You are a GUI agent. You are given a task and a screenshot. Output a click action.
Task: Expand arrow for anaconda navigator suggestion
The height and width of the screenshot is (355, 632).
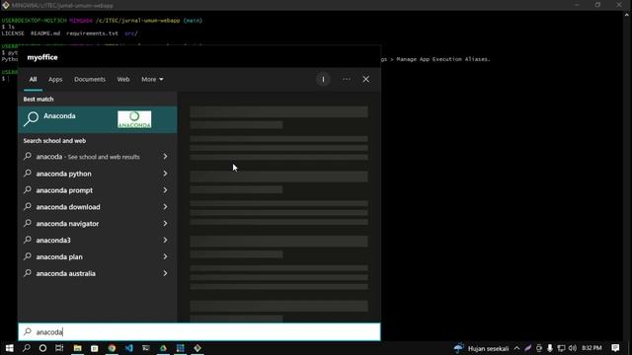point(165,224)
